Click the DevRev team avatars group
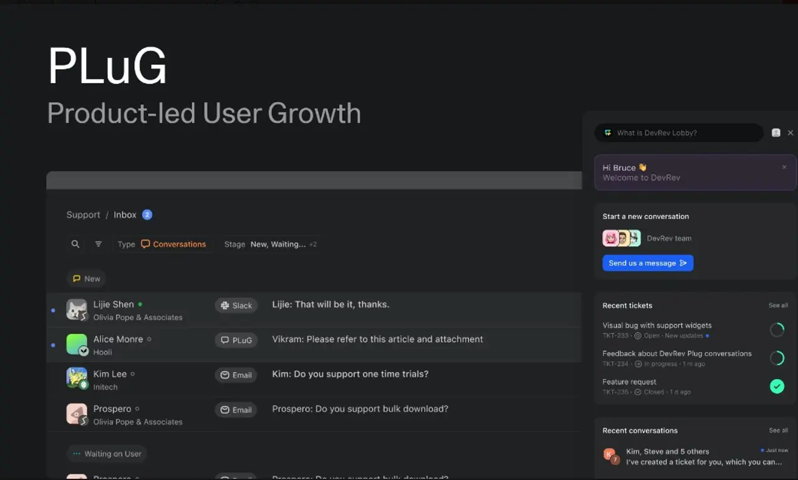The width and height of the screenshot is (798, 480). point(622,238)
